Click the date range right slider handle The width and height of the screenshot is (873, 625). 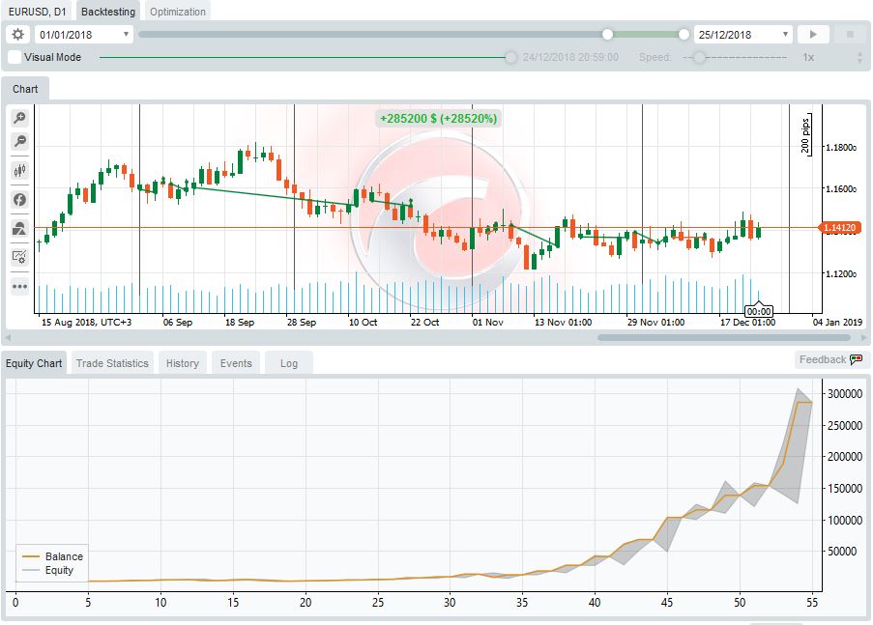(x=684, y=35)
